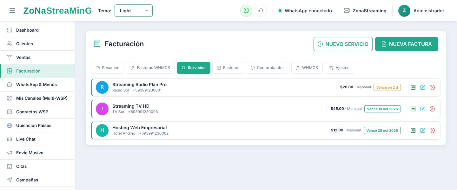Viewport: 457px width, 190px height.
Task: Click delete icon for Hosting Web Empresarial
Action: point(432,130)
